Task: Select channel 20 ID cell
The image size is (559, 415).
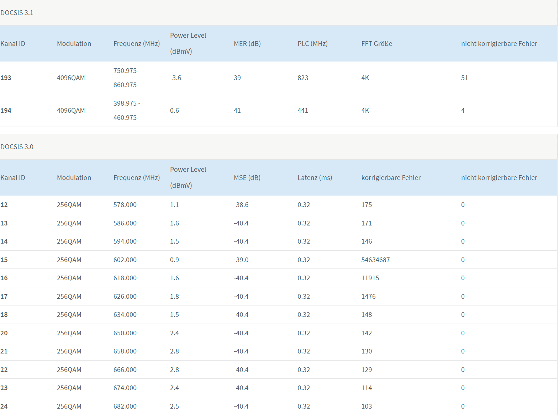Action: (4, 333)
